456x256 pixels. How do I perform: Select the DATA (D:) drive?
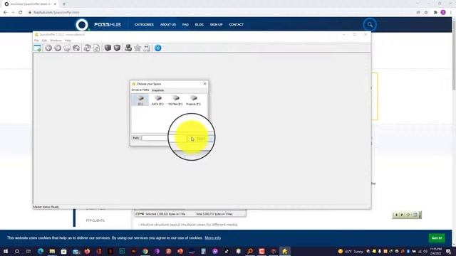coord(157,100)
